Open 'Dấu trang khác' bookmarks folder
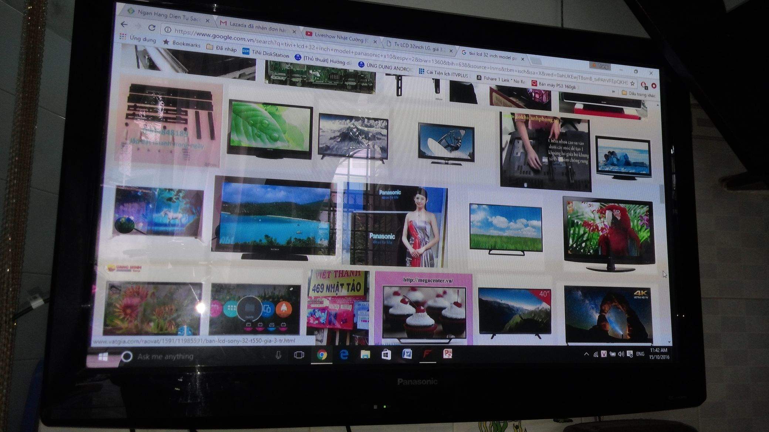Image resolution: width=769 pixels, height=432 pixels. pyautogui.click(x=639, y=94)
